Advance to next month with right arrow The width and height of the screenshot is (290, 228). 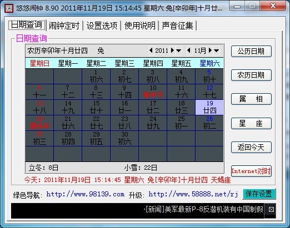[210, 50]
